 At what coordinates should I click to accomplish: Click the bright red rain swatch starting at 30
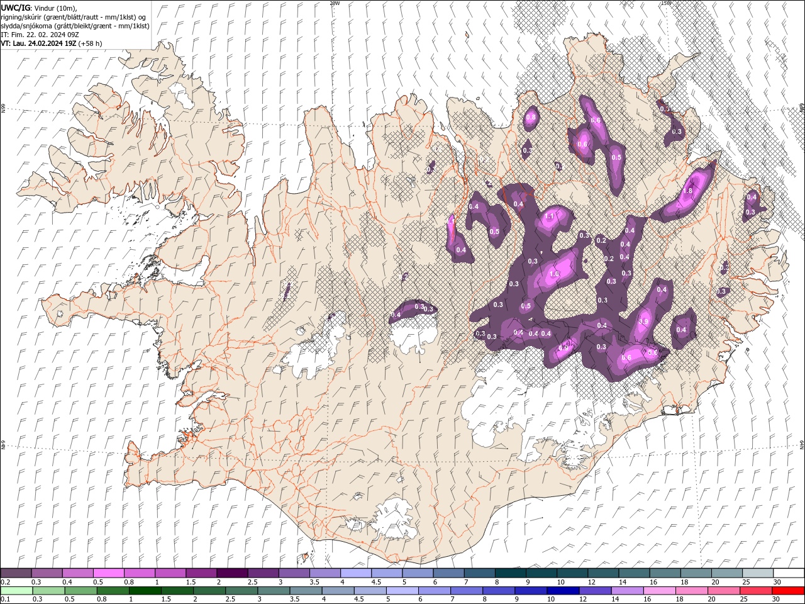click(787, 591)
